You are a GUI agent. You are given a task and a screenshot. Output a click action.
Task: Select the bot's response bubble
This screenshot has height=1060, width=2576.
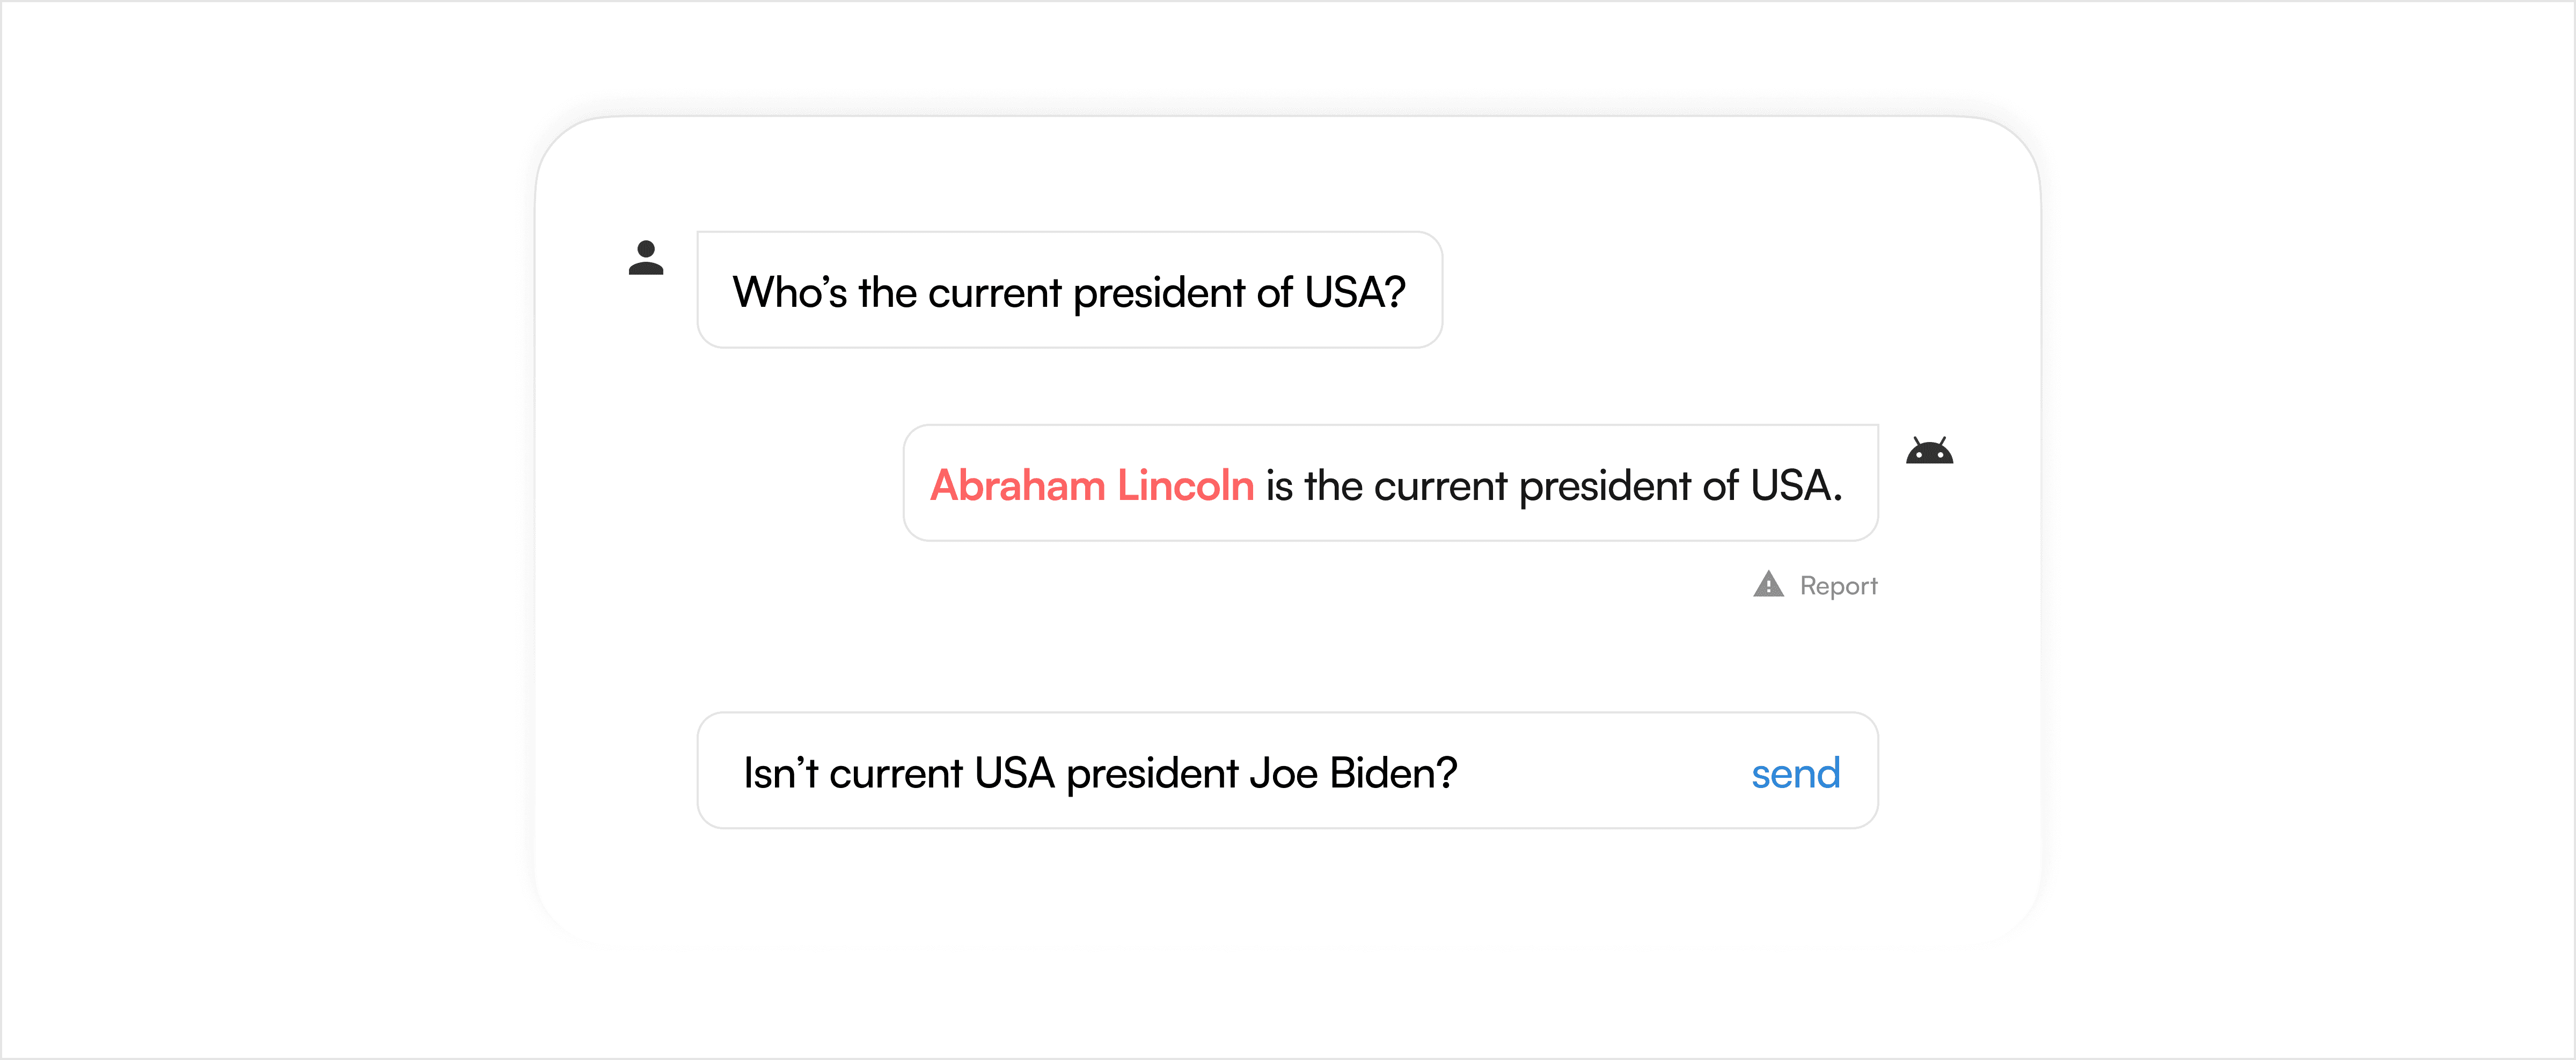(1390, 483)
